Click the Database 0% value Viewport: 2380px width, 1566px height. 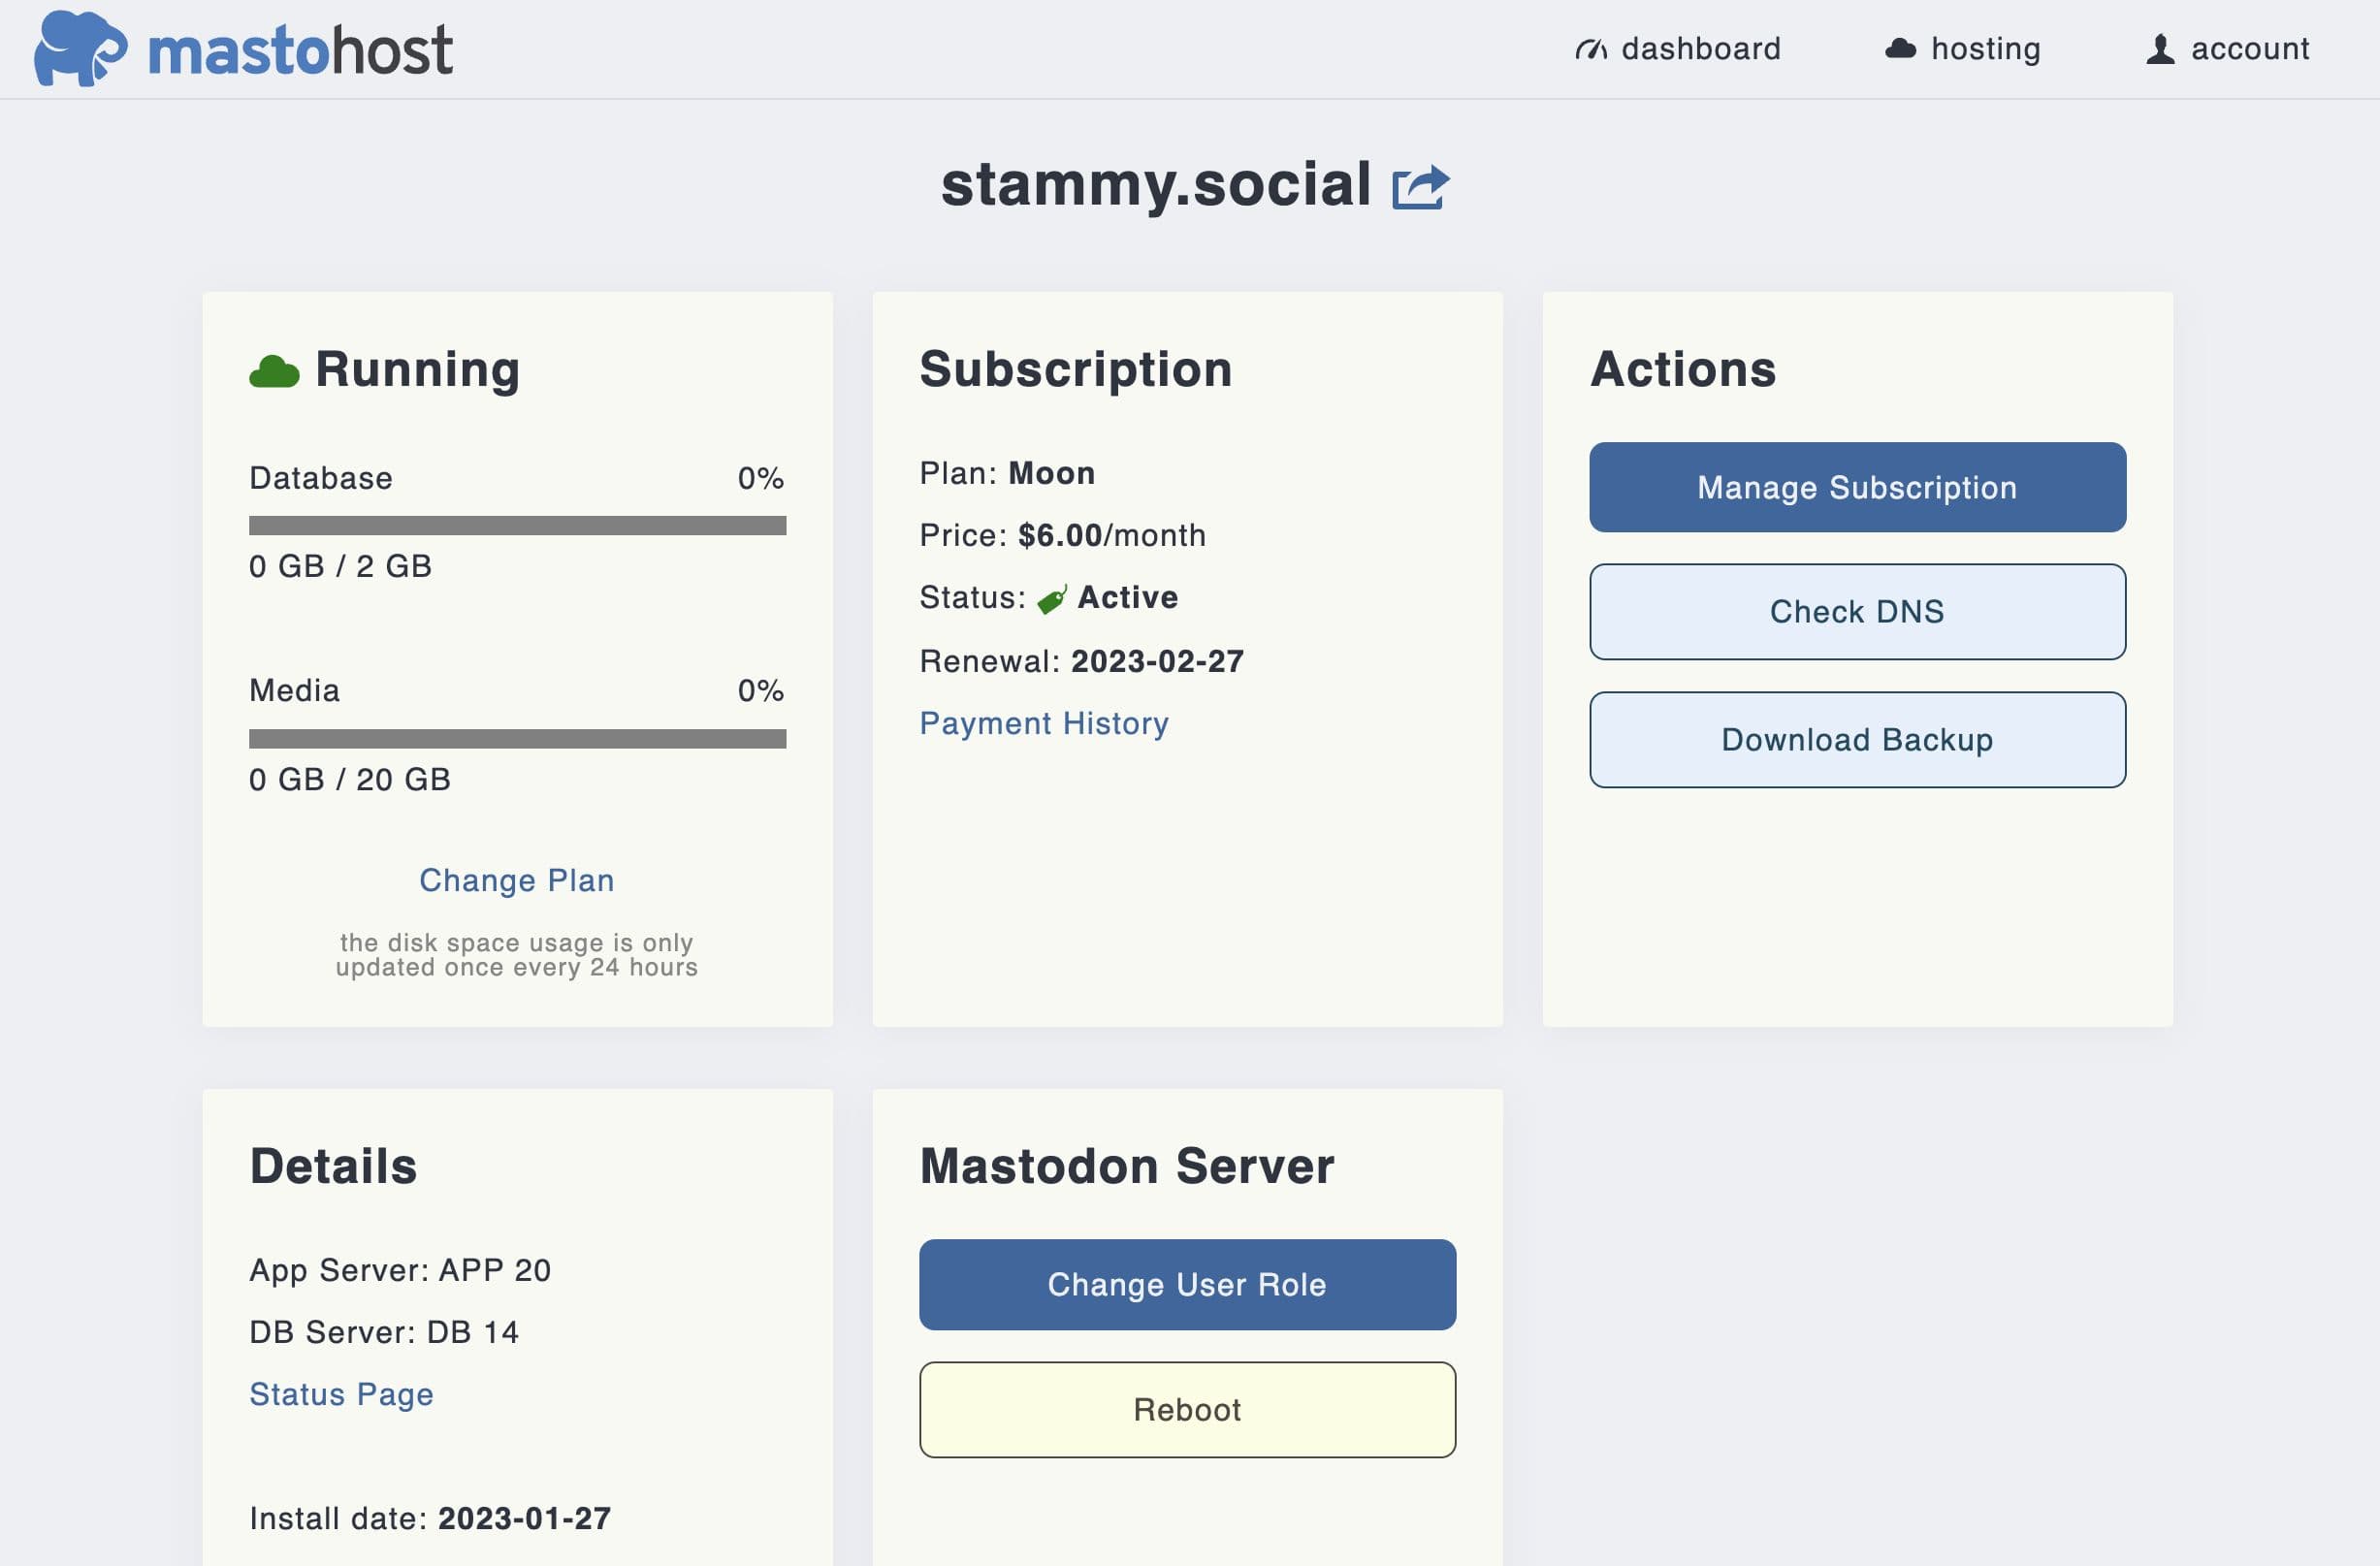761,478
